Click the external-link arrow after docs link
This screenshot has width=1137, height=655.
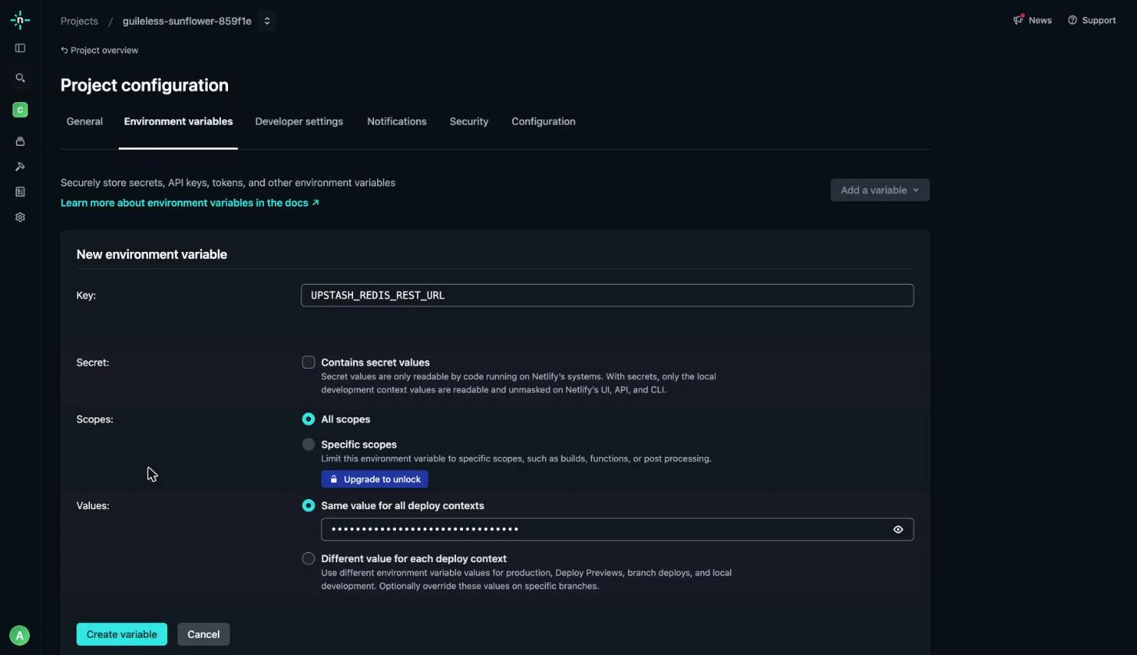315,203
